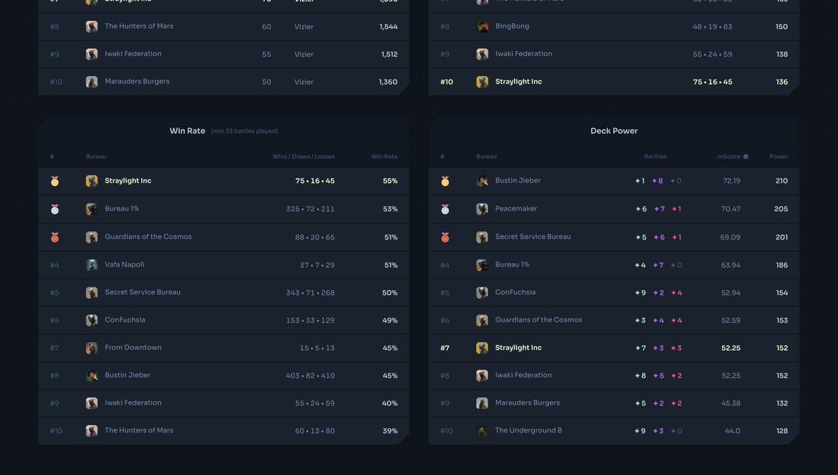The image size is (838, 475).
Task: Open Bustin Jieber name in Deck Power table
Action: point(518,181)
